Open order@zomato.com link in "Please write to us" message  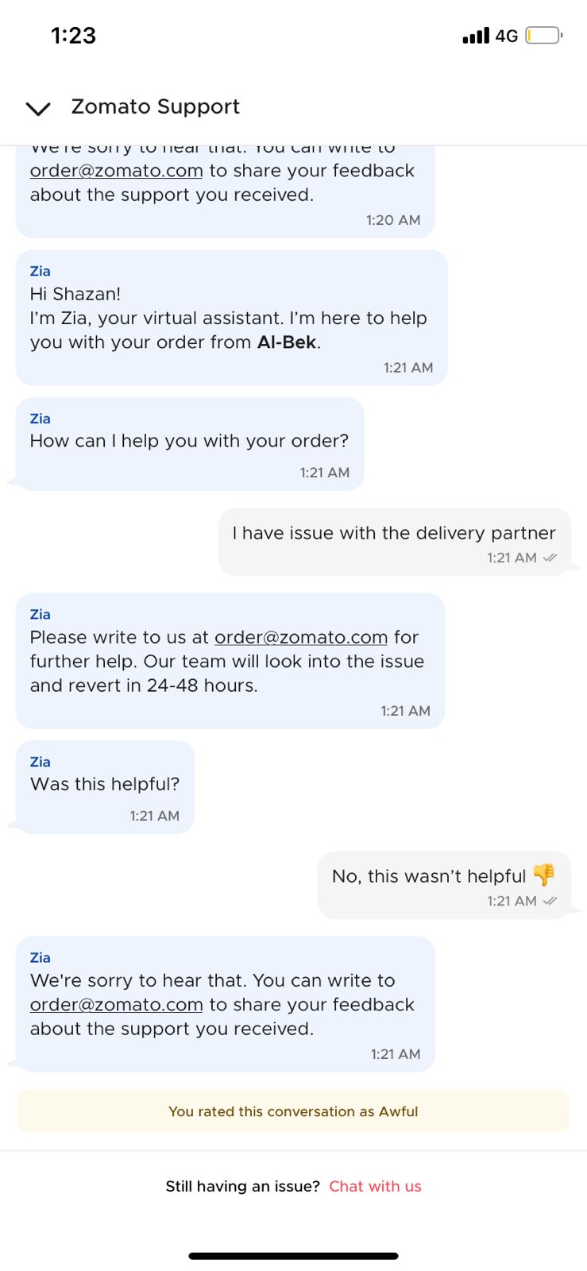[x=300, y=637]
